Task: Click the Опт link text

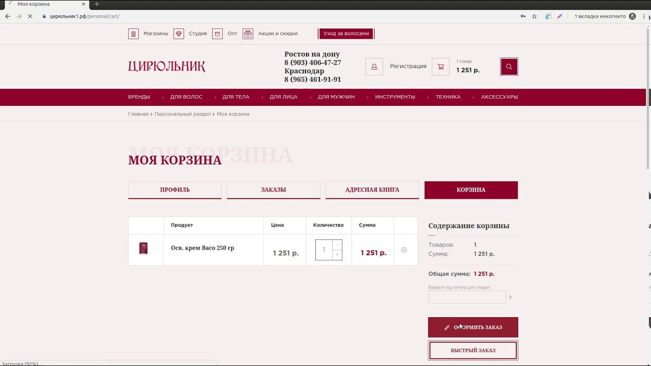Action: [232, 34]
